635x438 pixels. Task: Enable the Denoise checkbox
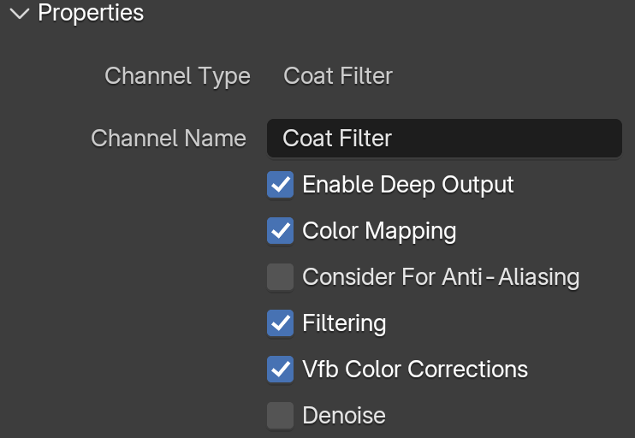(x=280, y=416)
